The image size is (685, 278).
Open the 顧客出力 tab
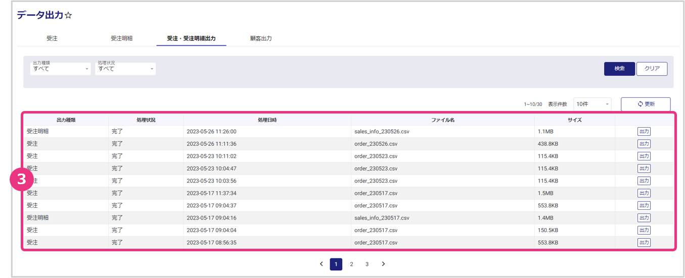(x=261, y=38)
